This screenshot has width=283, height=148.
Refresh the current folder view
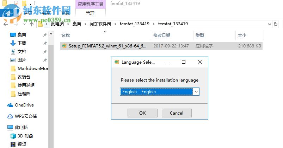(276, 24)
